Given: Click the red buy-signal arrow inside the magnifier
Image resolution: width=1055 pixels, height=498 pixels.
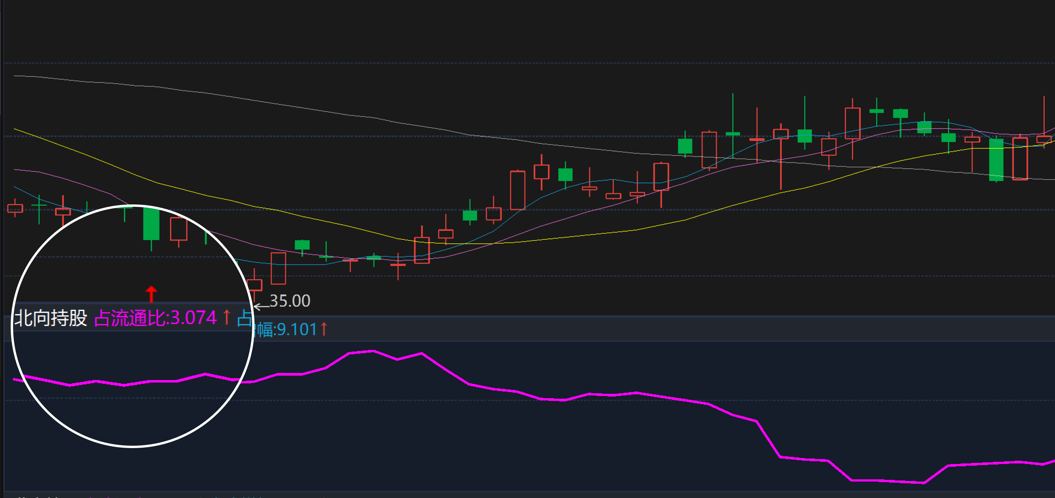Looking at the screenshot, I should click(151, 294).
